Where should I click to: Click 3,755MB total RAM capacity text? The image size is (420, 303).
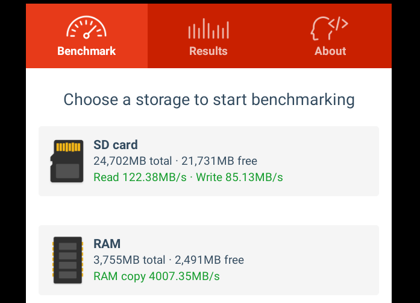pyautogui.click(x=129, y=260)
